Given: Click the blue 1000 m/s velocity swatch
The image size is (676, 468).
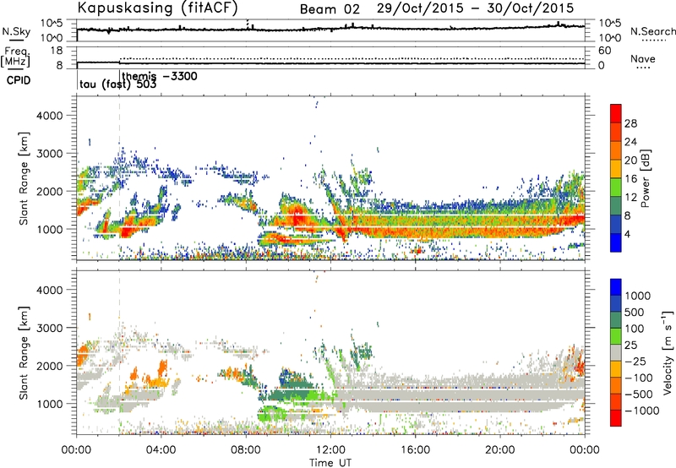Looking at the screenshot, I should tap(616, 287).
